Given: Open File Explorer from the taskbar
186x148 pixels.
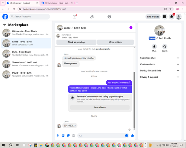Looking at the screenshot, I should pos(41,145).
